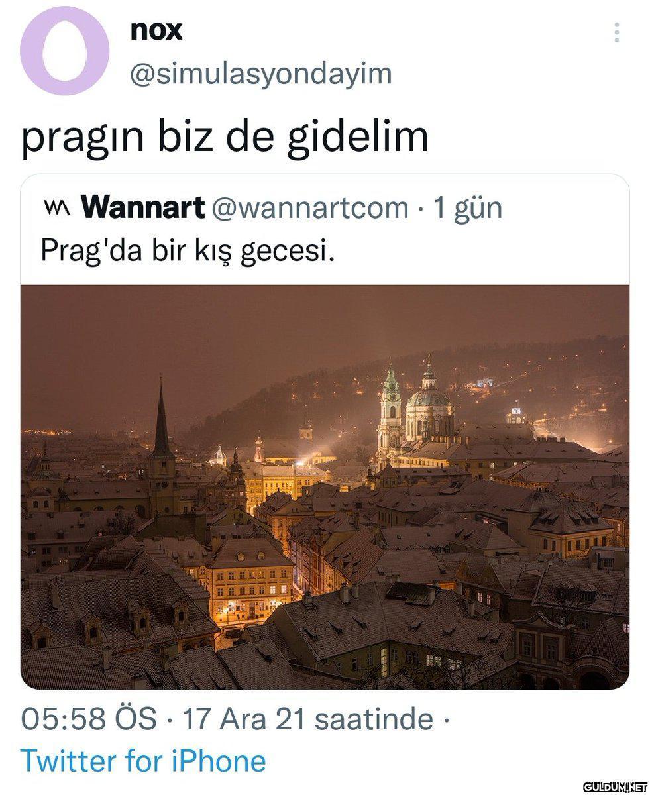
Task: Open the Wannart account name
Action: (142, 208)
